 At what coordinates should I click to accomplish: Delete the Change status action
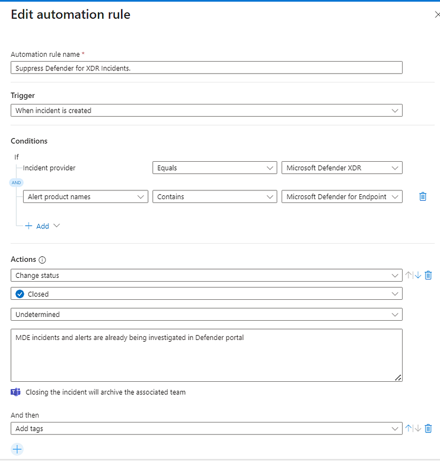coord(428,275)
